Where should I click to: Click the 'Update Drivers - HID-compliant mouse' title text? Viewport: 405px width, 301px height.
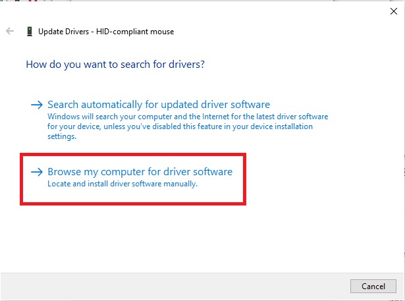click(106, 31)
